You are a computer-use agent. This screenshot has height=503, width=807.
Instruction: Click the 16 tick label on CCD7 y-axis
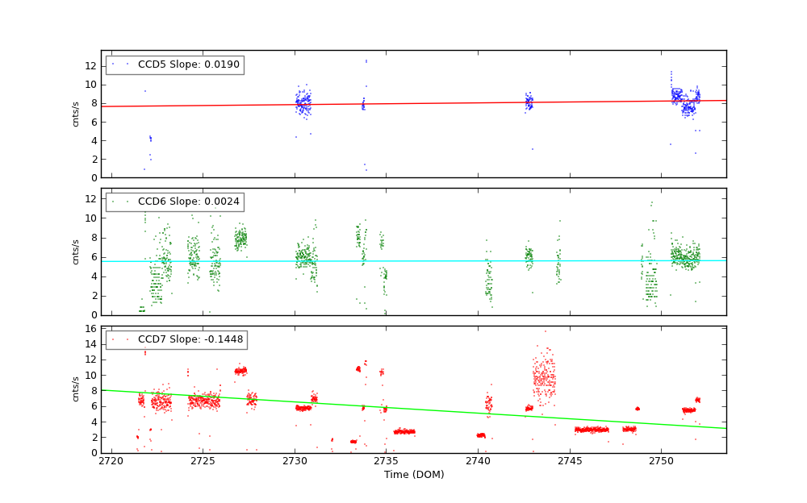coord(91,329)
